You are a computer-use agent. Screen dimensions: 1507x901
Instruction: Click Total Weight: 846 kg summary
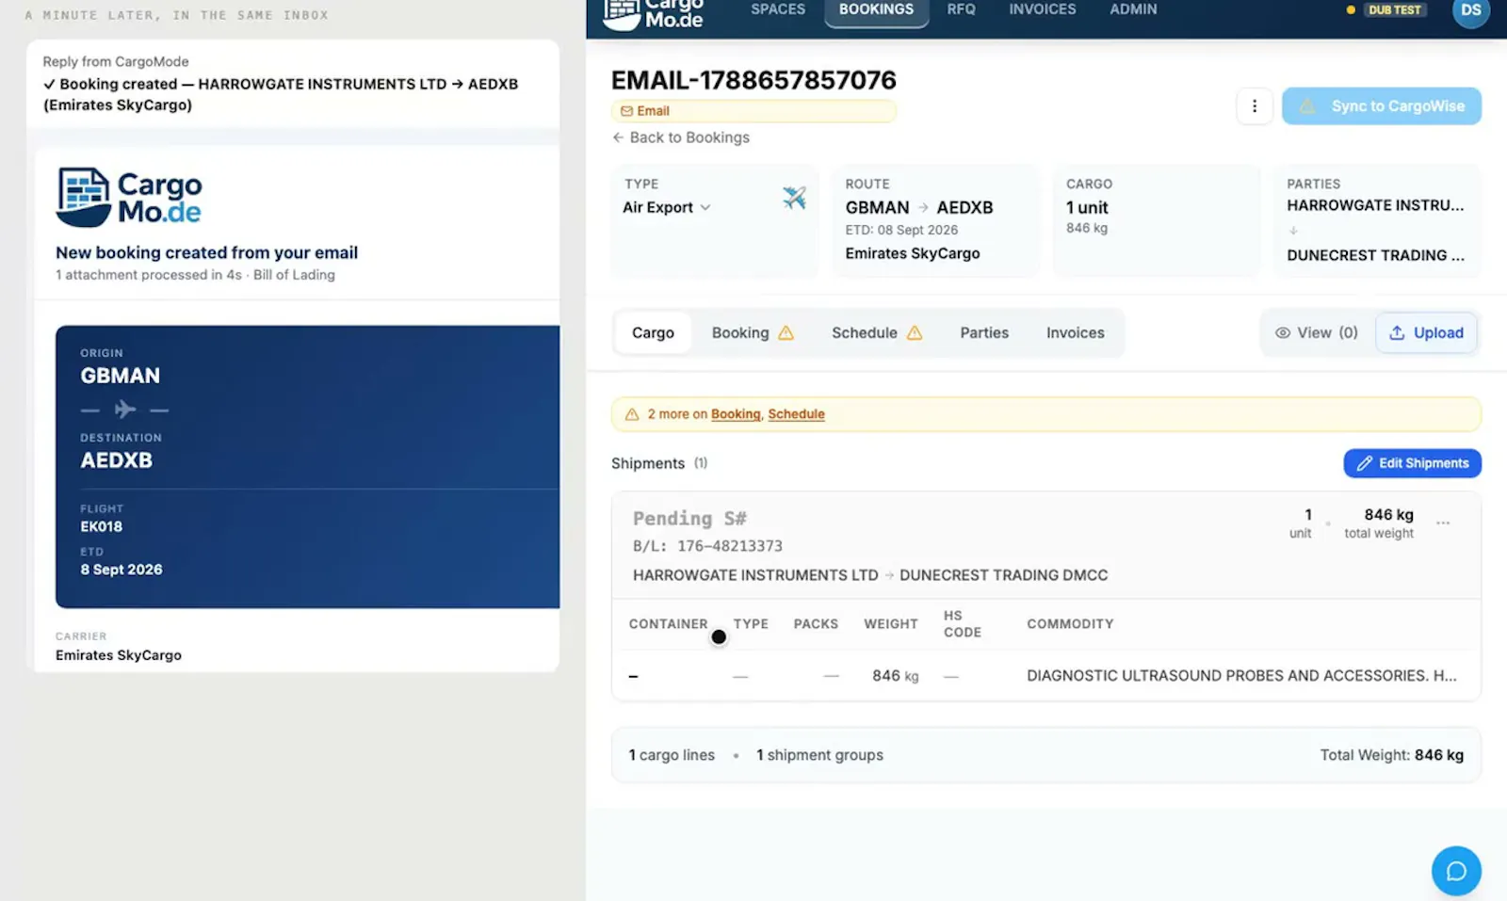pyautogui.click(x=1391, y=755)
